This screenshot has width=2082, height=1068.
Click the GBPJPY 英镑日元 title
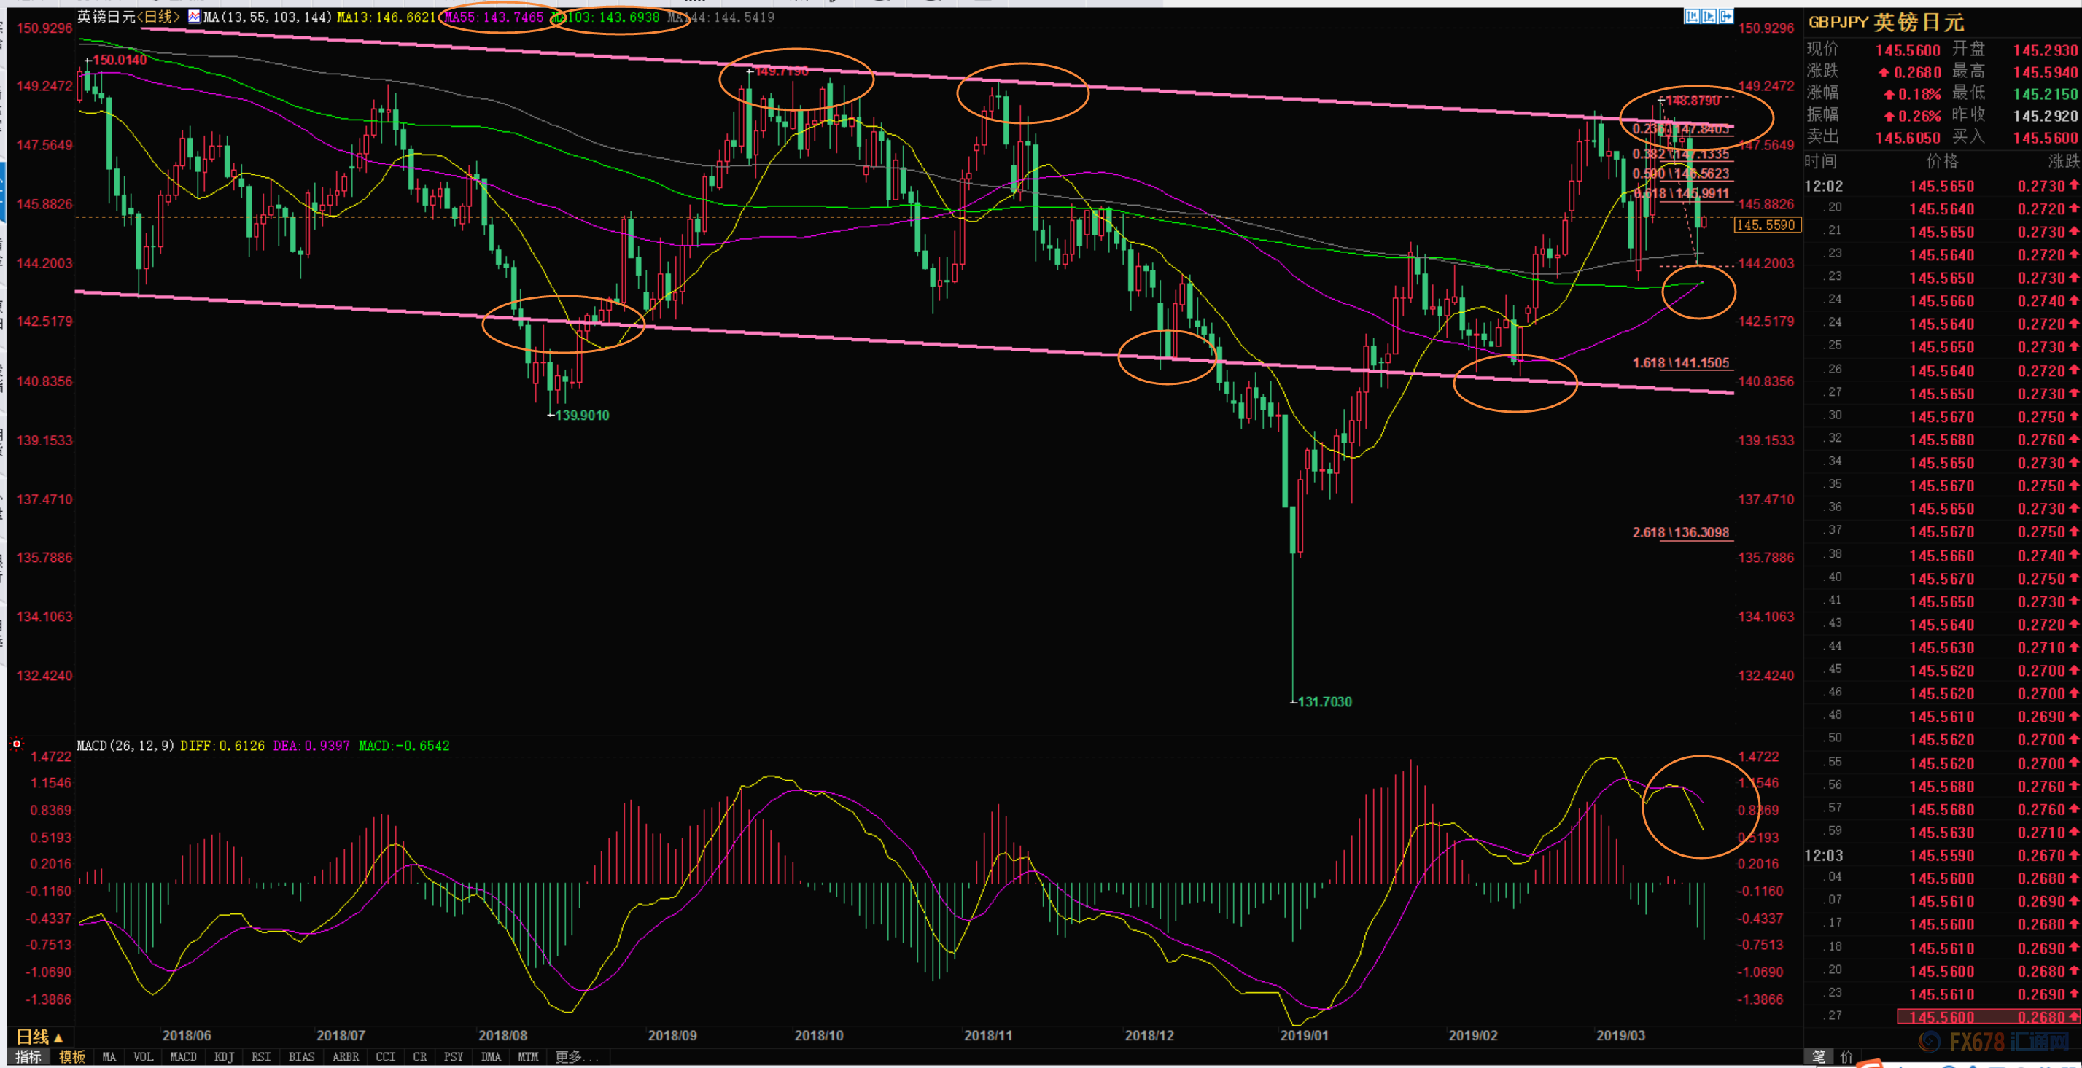click(1887, 22)
